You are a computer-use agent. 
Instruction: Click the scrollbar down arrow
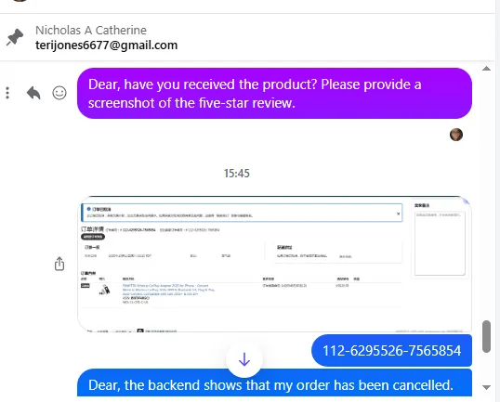point(486,387)
